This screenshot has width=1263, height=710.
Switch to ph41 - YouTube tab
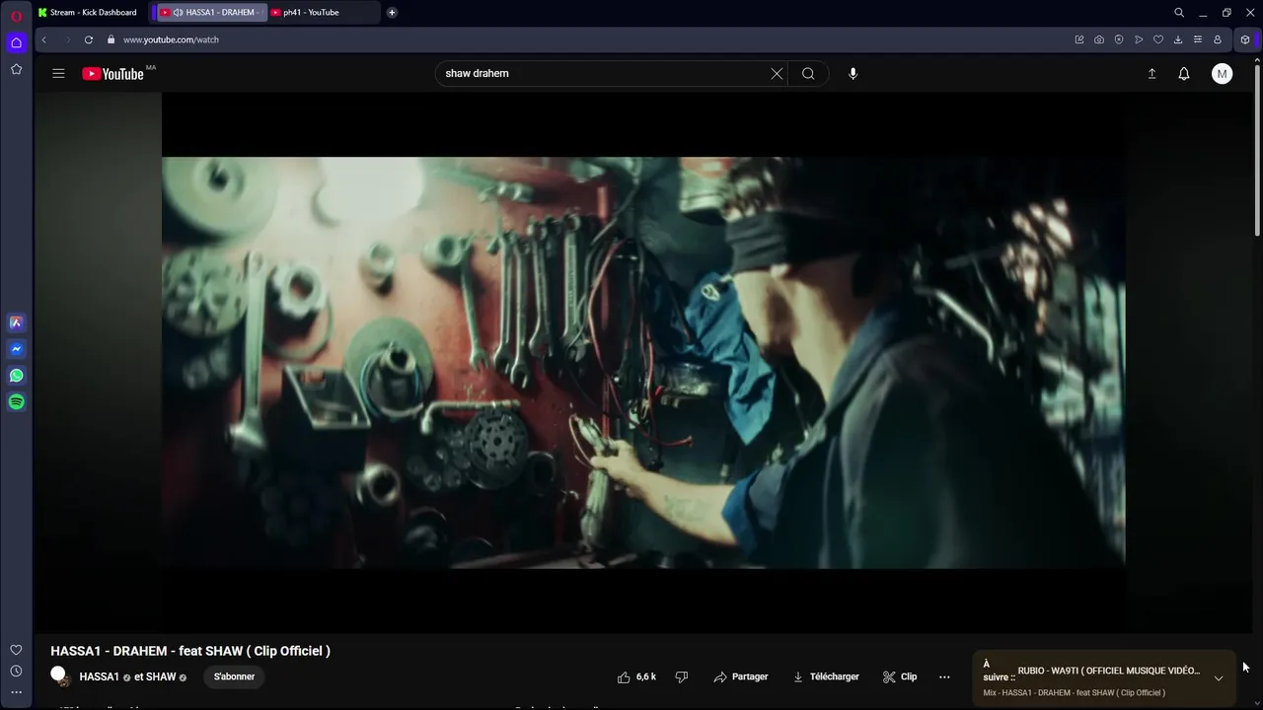(322, 13)
